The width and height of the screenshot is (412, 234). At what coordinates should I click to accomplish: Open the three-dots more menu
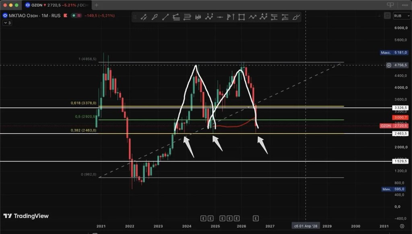[405, 5]
